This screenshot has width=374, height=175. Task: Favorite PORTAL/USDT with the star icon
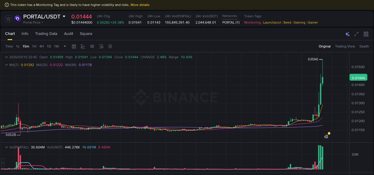[8, 19]
